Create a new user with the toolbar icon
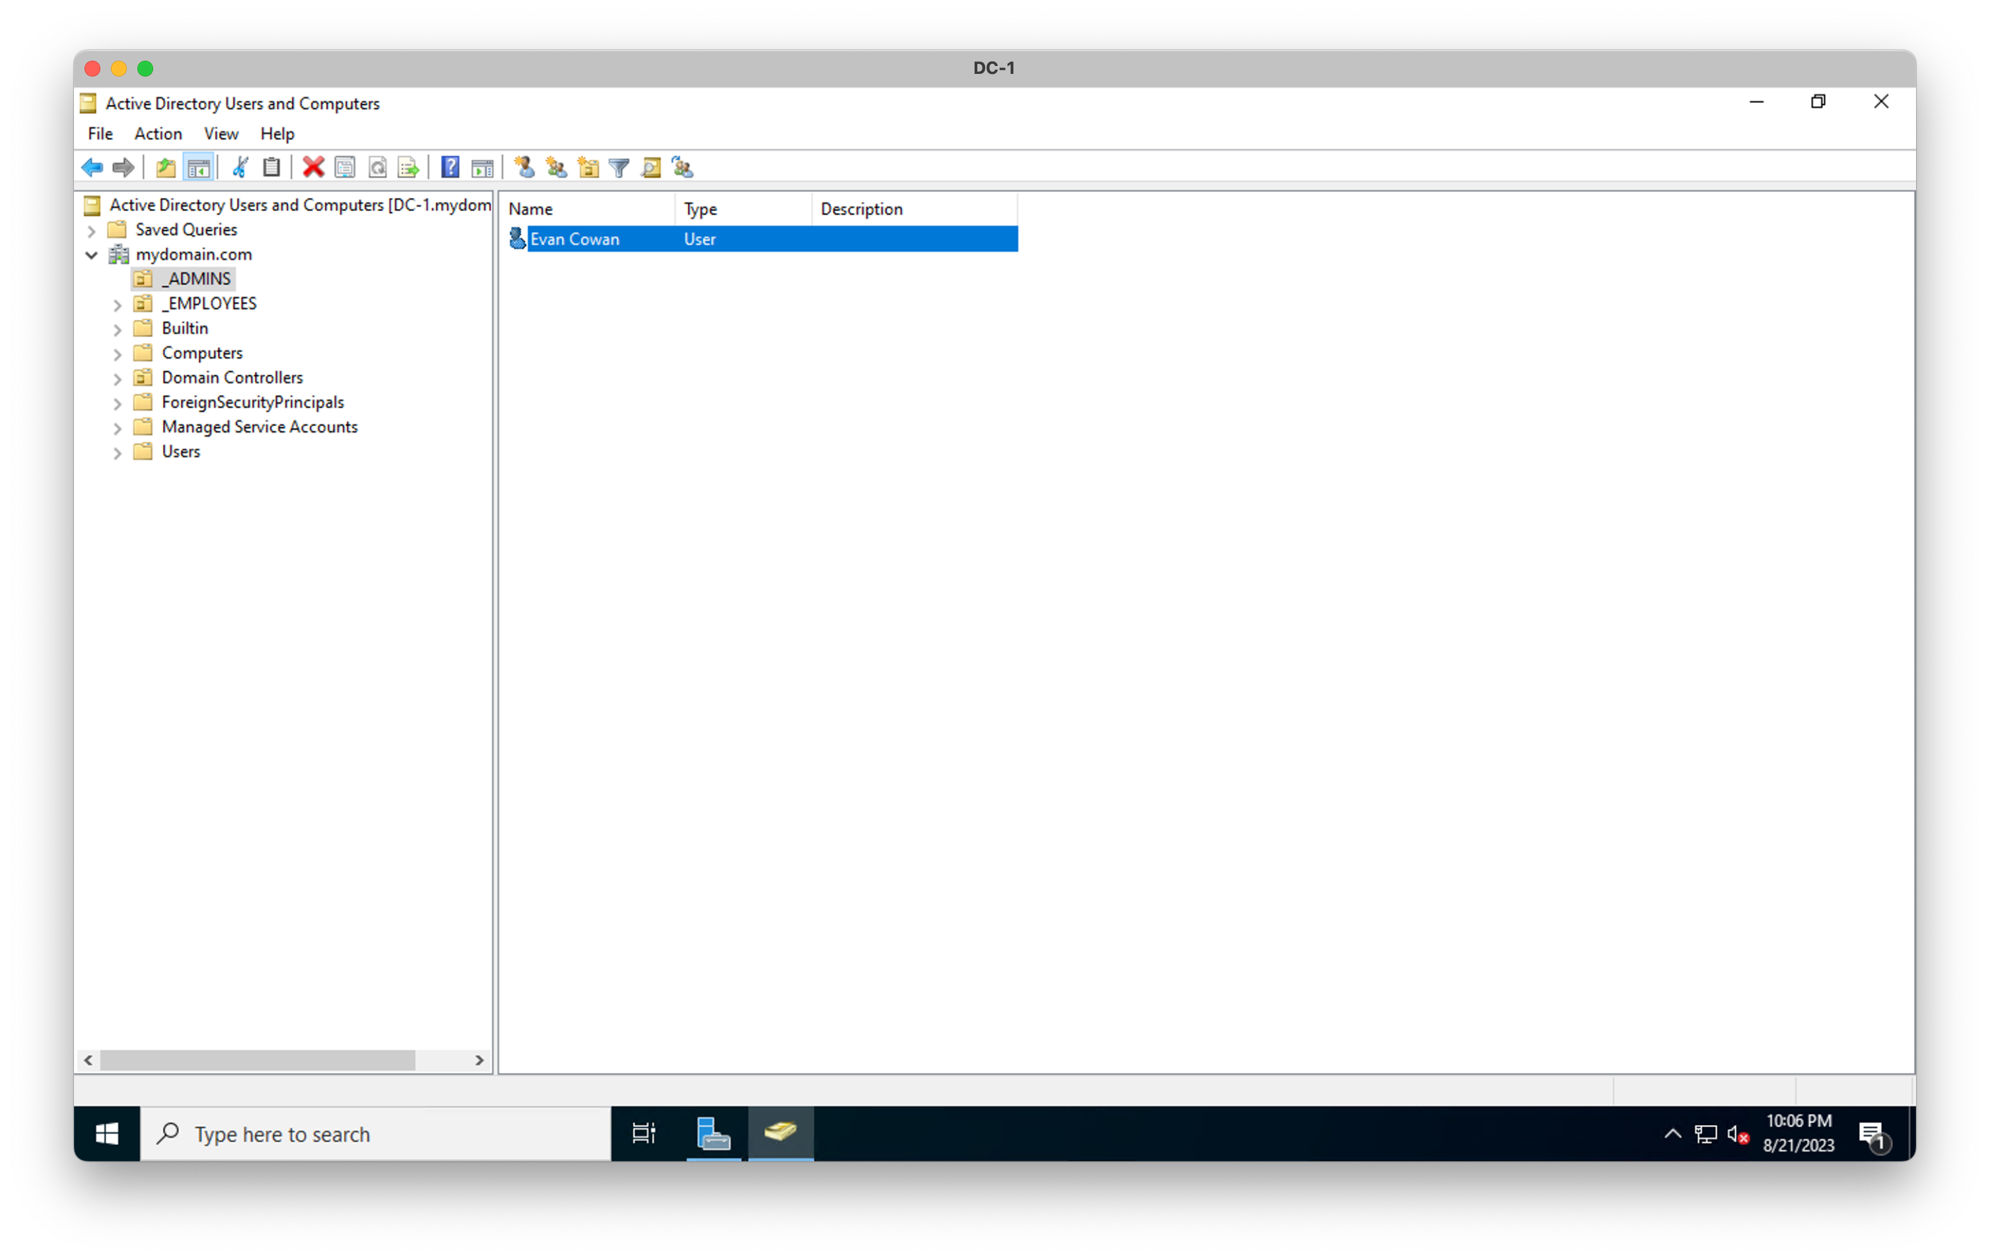Screen dimensions: 1990x1259 click(x=523, y=167)
